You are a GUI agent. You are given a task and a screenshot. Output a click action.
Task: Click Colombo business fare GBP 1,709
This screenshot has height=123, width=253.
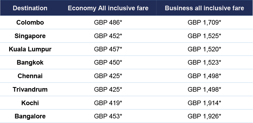[204, 23]
